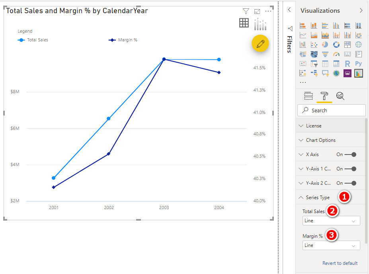Image resolution: width=369 pixels, height=274 pixels.
Task: Select the ribbon chart visual
Action: 358,35
